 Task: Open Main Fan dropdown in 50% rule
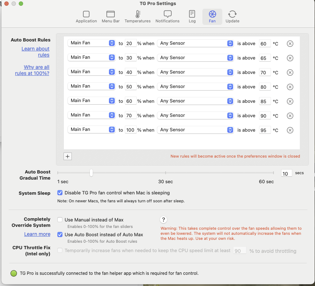(x=91, y=86)
